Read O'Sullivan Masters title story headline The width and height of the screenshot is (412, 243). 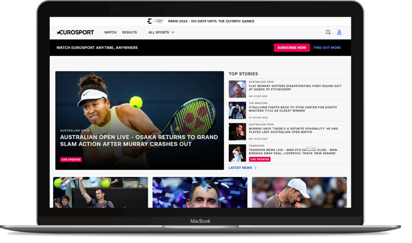coord(293,109)
